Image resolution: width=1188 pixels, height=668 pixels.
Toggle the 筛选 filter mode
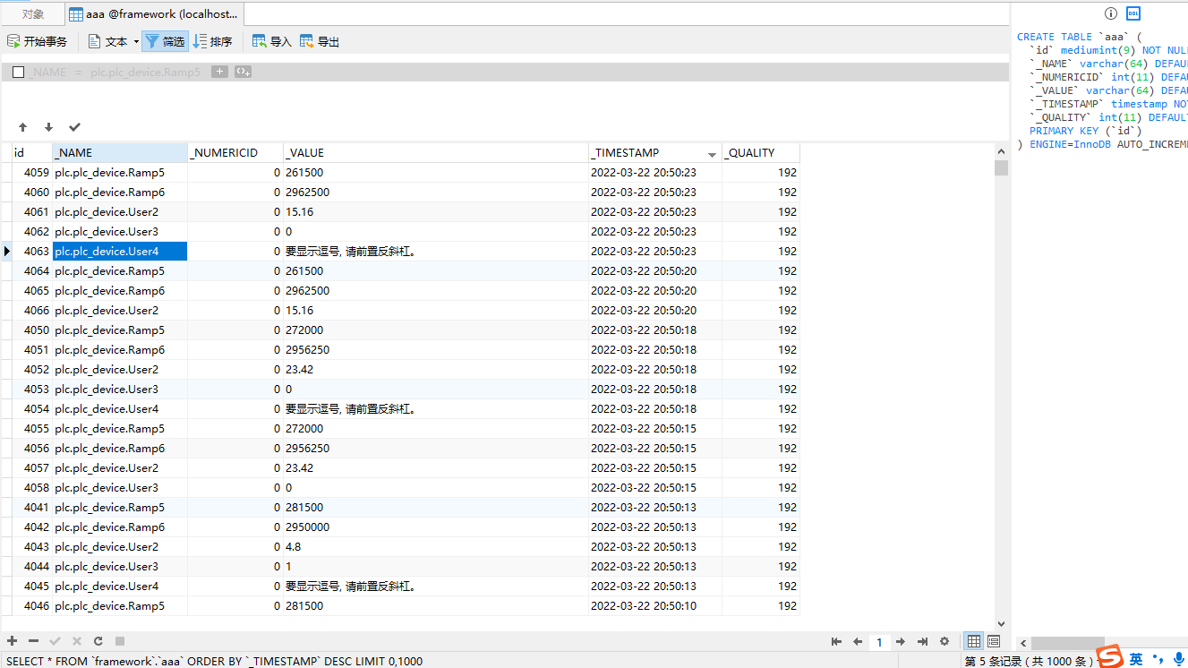[x=165, y=40]
